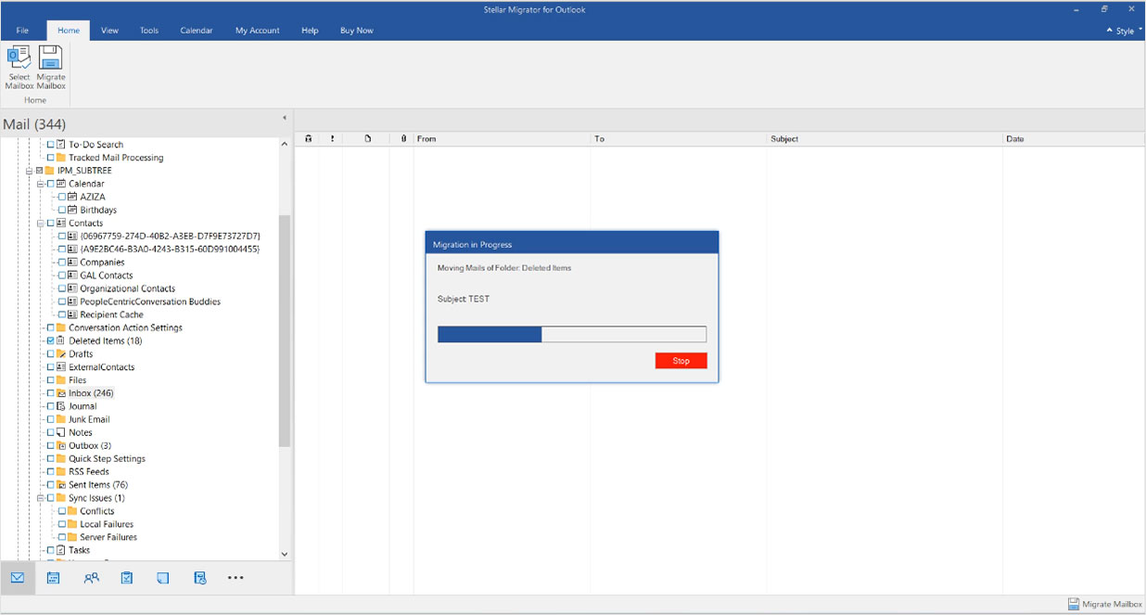1146x615 pixels.
Task: Check the Junk Email checkbox
Action: 50,419
